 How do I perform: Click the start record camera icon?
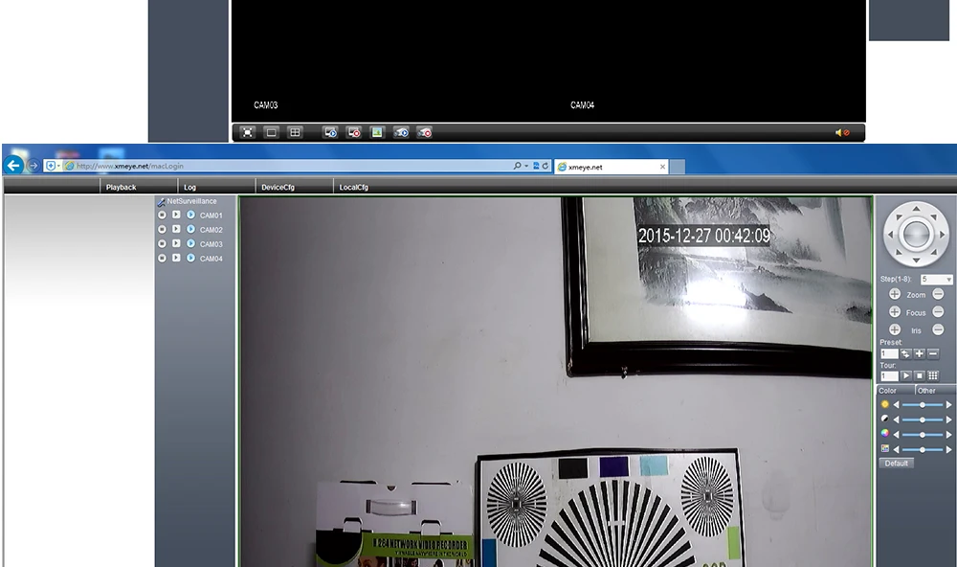click(401, 132)
